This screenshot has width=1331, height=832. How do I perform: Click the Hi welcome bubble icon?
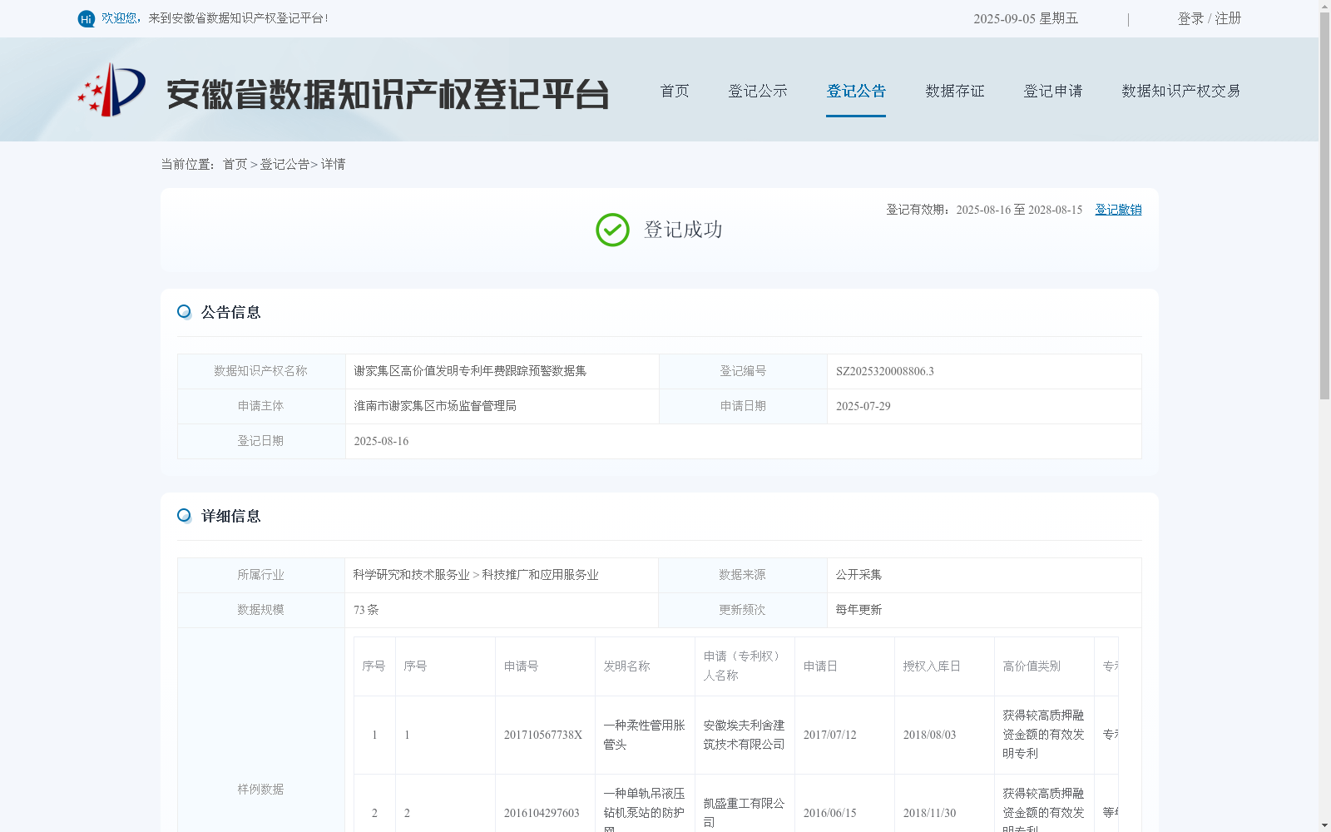[x=87, y=18]
